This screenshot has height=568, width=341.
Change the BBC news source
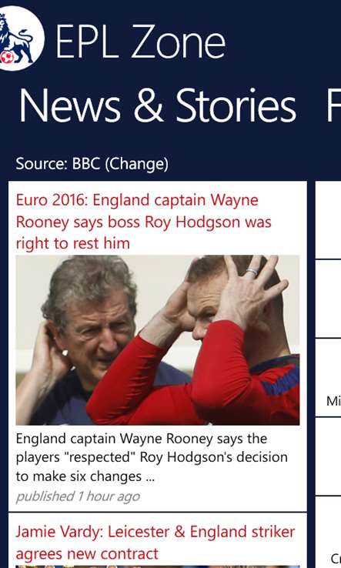[x=136, y=164]
